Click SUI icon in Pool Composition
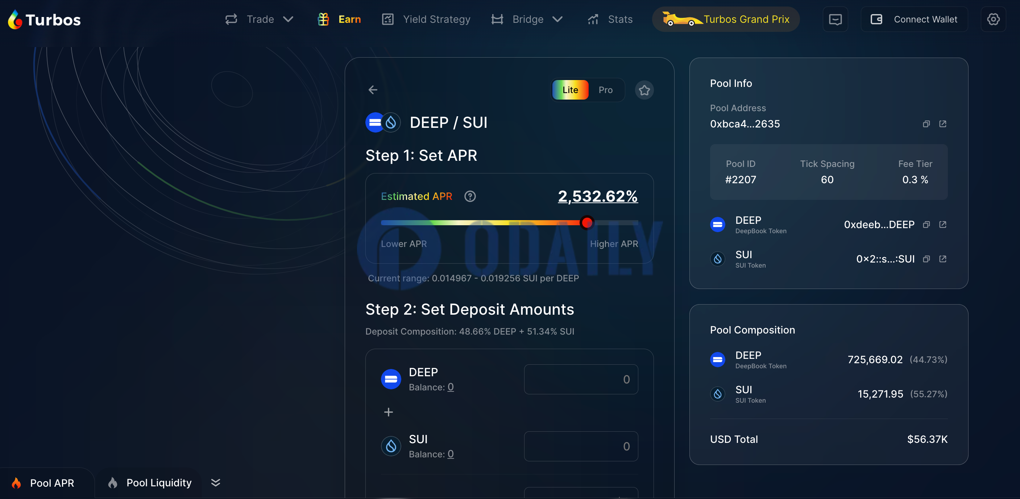The height and width of the screenshot is (499, 1020). [717, 394]
